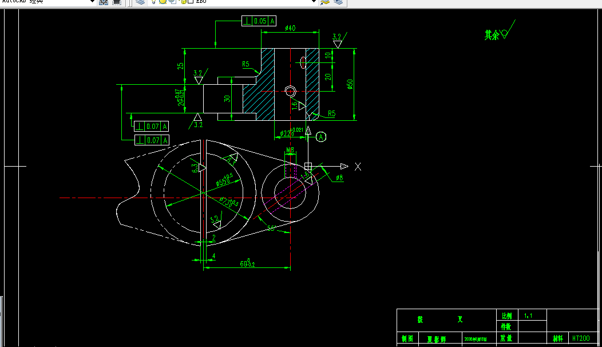Select the ø8 hole dimension label
602x347 pixels.
tap(339, 178)
